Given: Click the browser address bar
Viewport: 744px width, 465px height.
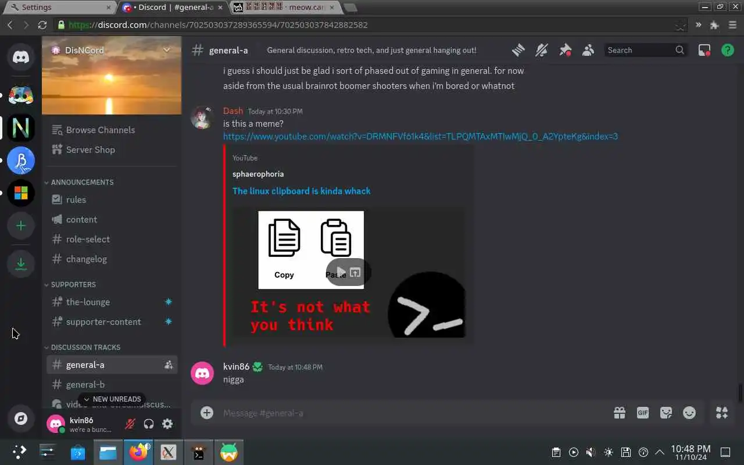Looking at the screenshot, I should [371, 25].
